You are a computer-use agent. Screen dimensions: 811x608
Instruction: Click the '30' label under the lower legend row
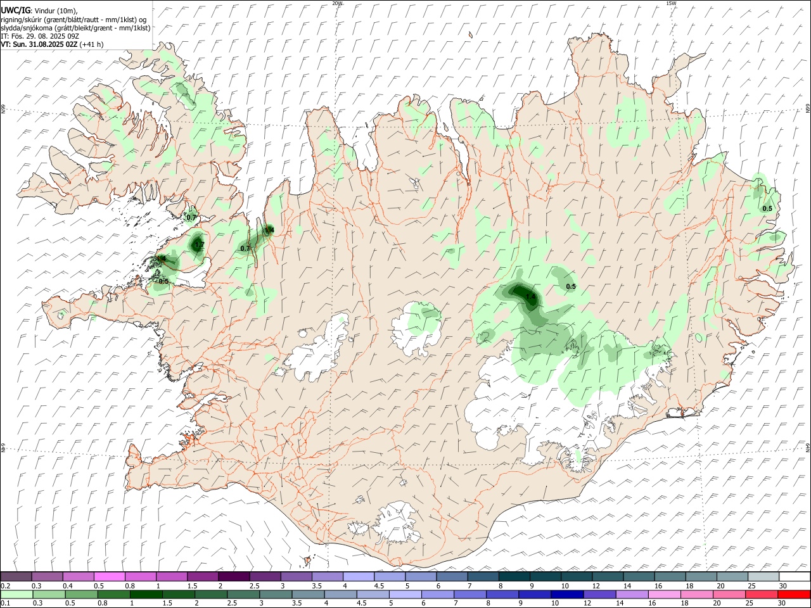783,604
